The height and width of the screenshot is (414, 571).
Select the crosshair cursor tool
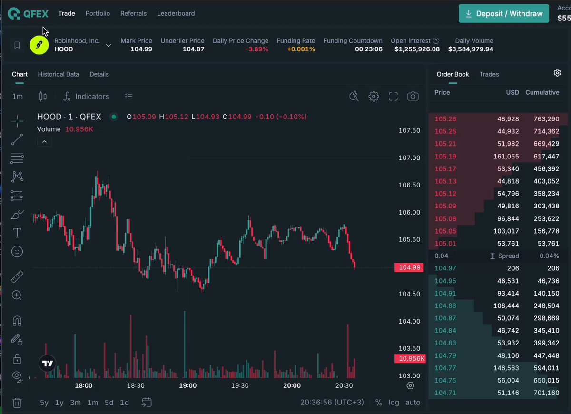coord(17,121)
